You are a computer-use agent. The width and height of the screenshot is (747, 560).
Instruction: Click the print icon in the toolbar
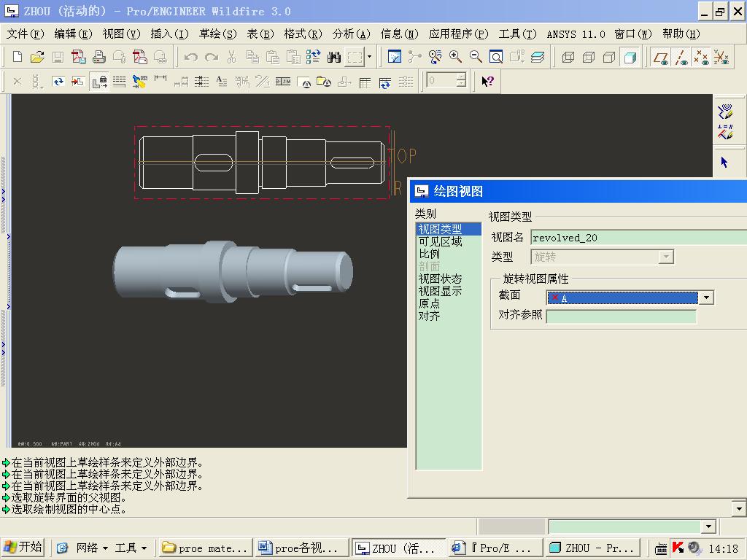click(98, 57)
